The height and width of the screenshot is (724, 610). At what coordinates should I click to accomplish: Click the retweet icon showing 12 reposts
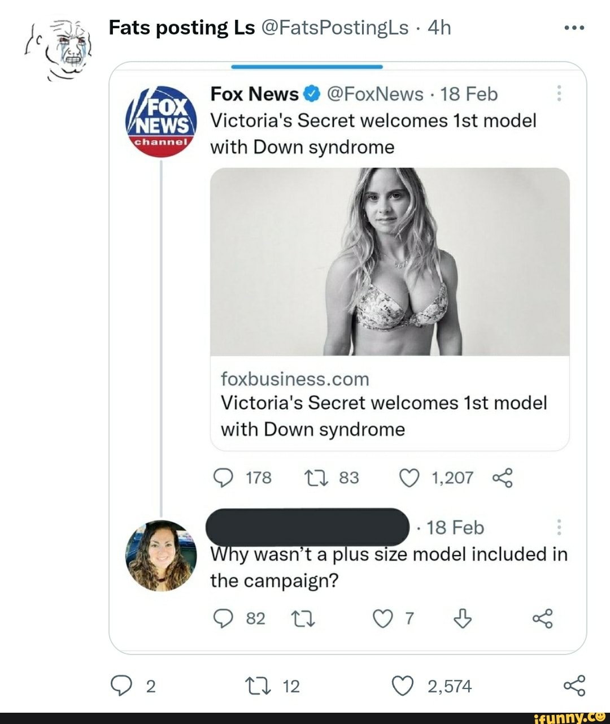point(259,686)
